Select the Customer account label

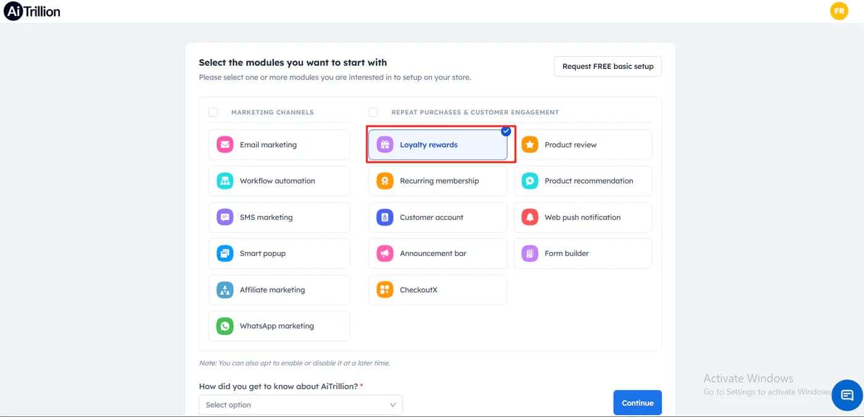[x=431, y=217]
